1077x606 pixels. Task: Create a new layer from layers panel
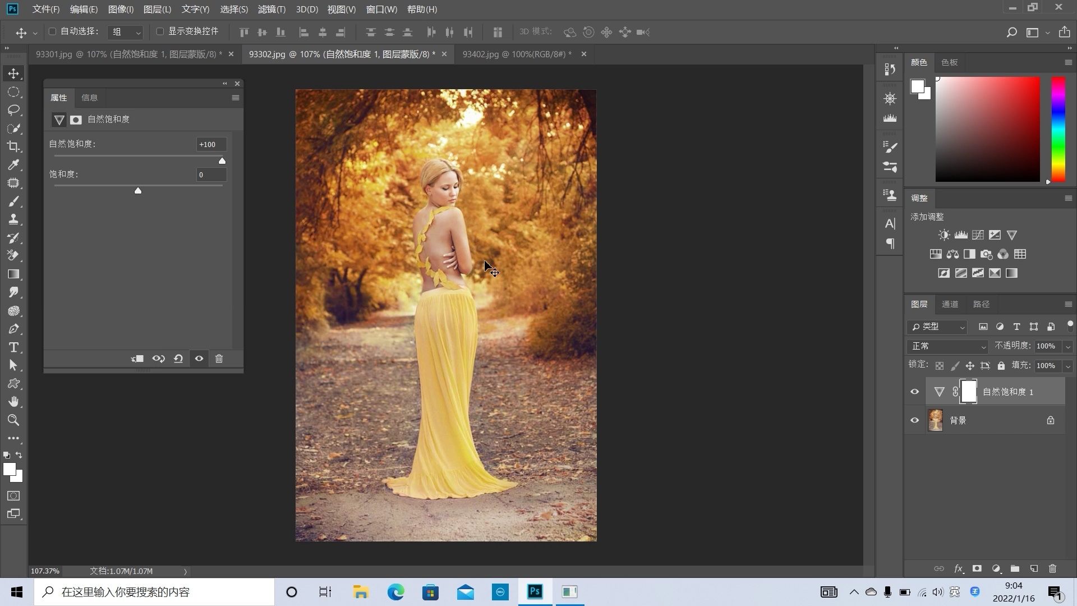coord(1034,568)
